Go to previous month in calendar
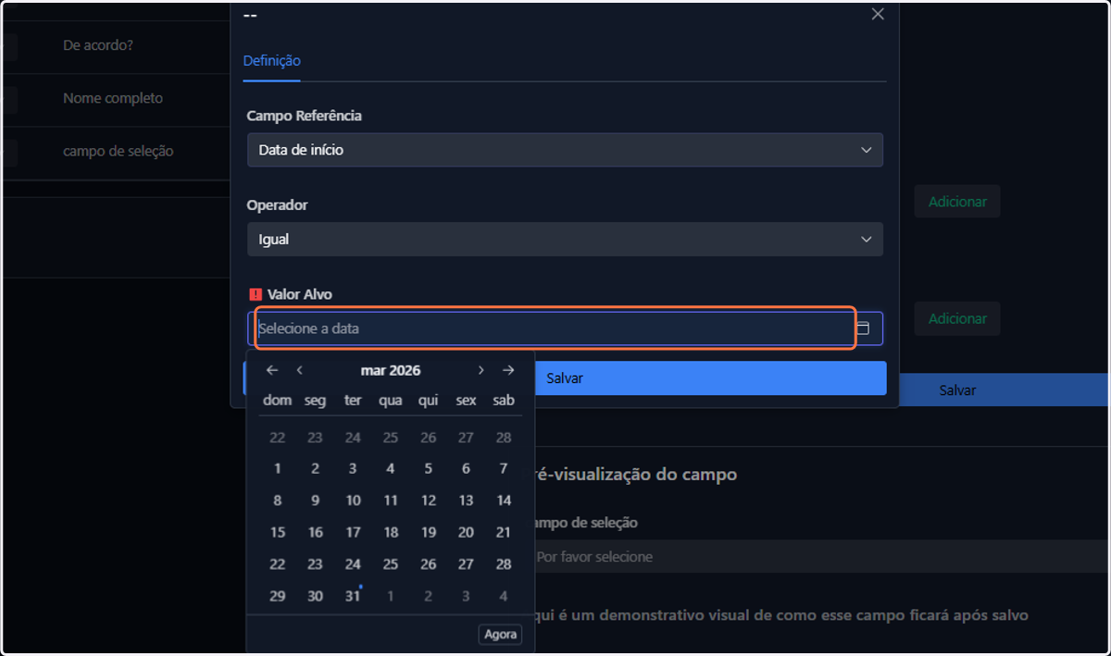Image resolution: width=1111 pixels, height=656 pixels. click(x=300, y=370)
